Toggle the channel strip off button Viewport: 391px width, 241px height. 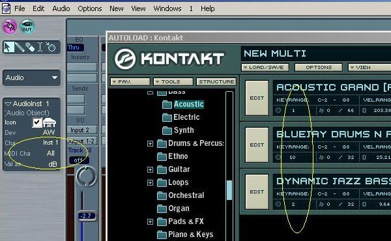tap(79, 160)
